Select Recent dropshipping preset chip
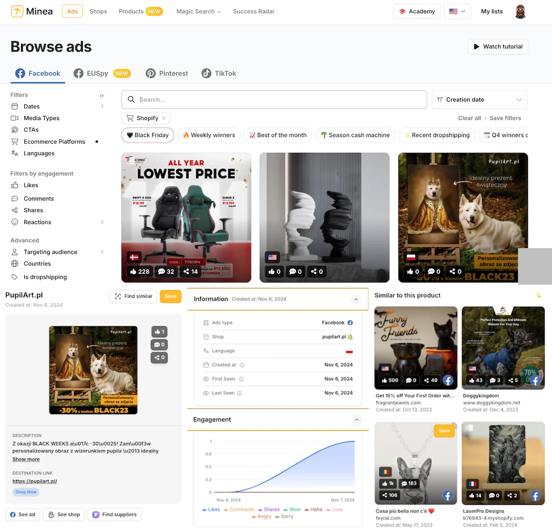The height and width of the screenshot is (531, 552). pos(437,135)
